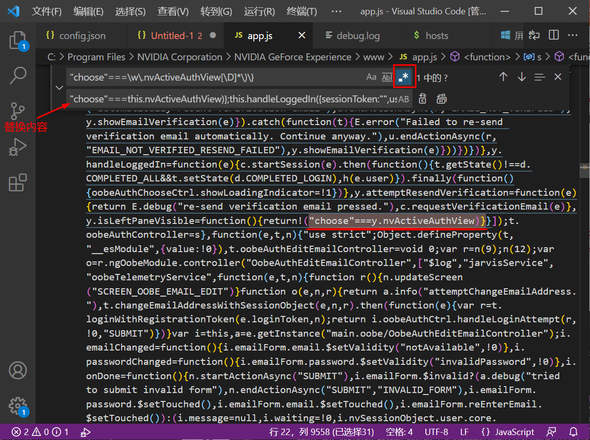Screen dimensions: 590x440
Task: Click the C: drive in breadcrumb
Action: (51, 57)
